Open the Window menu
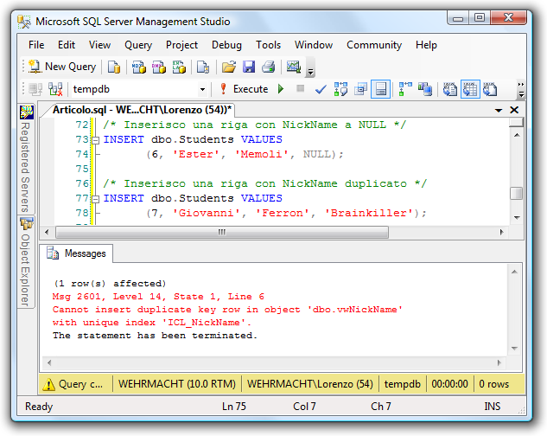 [314, 45]
